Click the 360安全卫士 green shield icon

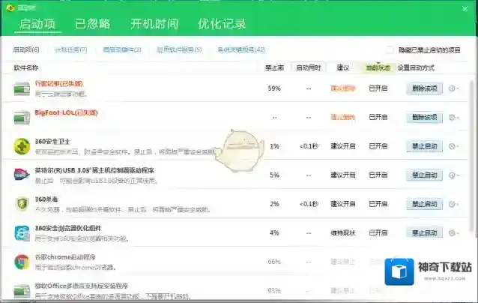click(22, 145)
